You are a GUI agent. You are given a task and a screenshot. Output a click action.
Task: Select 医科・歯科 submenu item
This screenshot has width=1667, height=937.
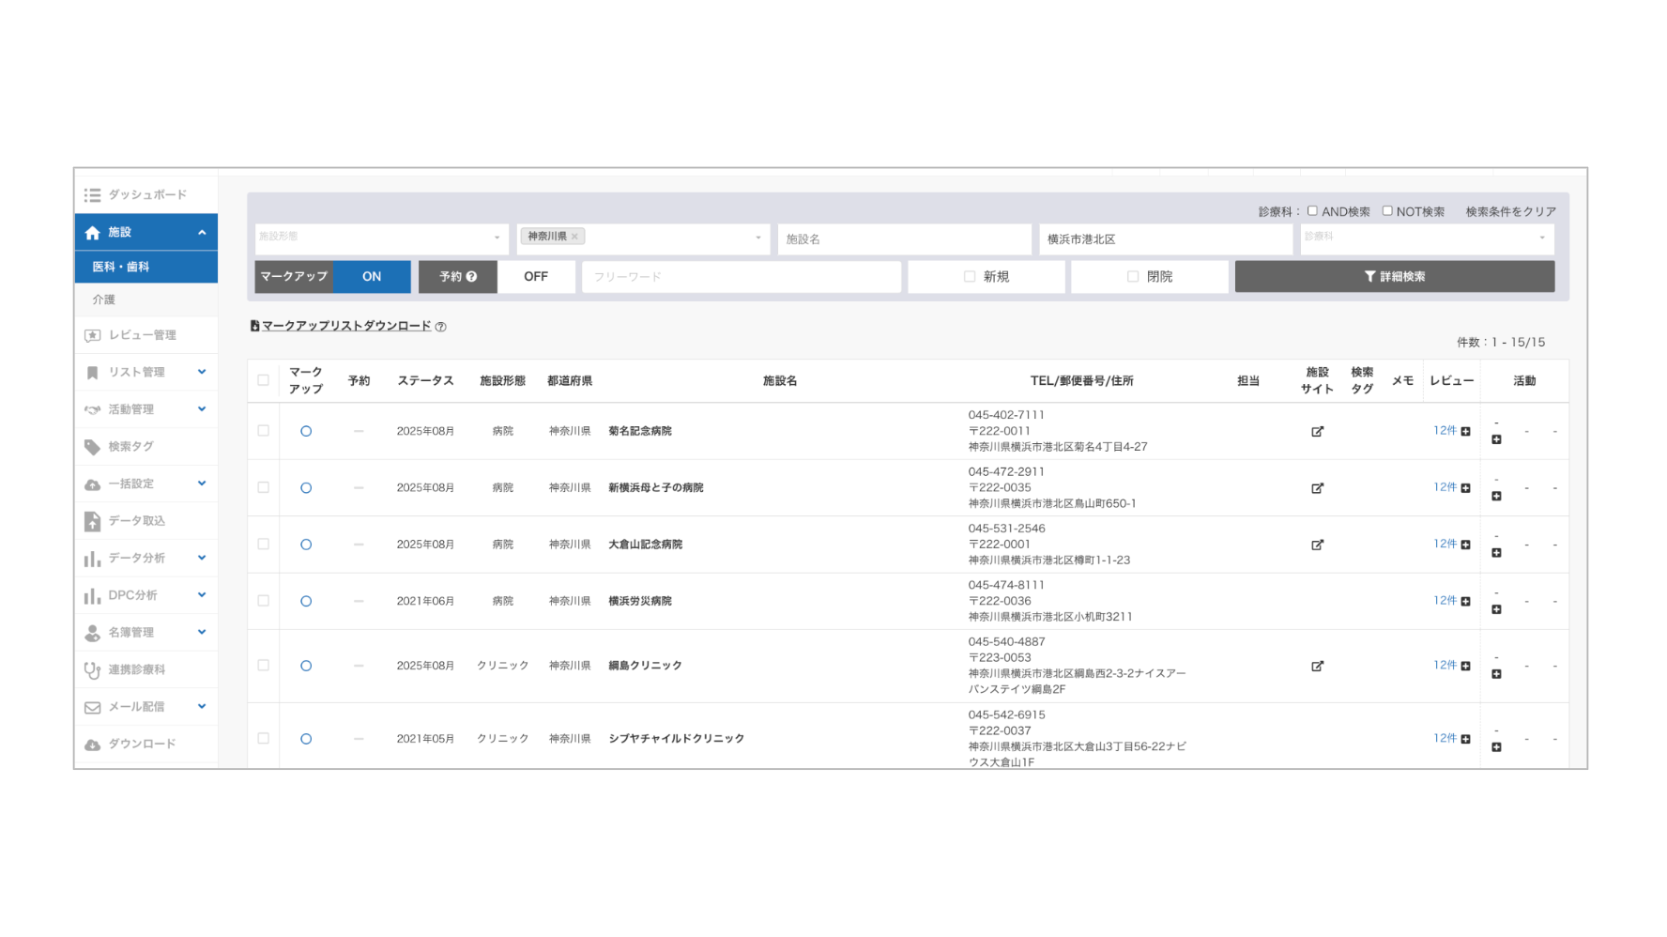[146, 268]
